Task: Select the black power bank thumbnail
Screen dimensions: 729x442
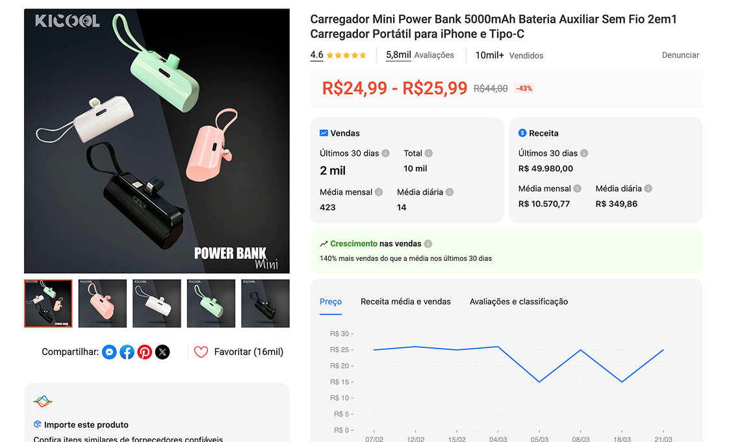Action: click(x=265, y=303)
